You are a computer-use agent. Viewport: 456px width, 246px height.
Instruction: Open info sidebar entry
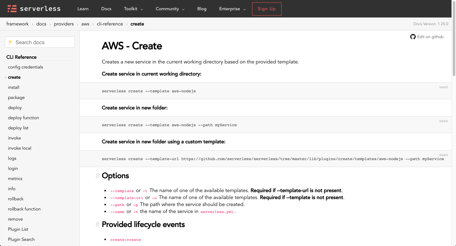coord(12,189)
